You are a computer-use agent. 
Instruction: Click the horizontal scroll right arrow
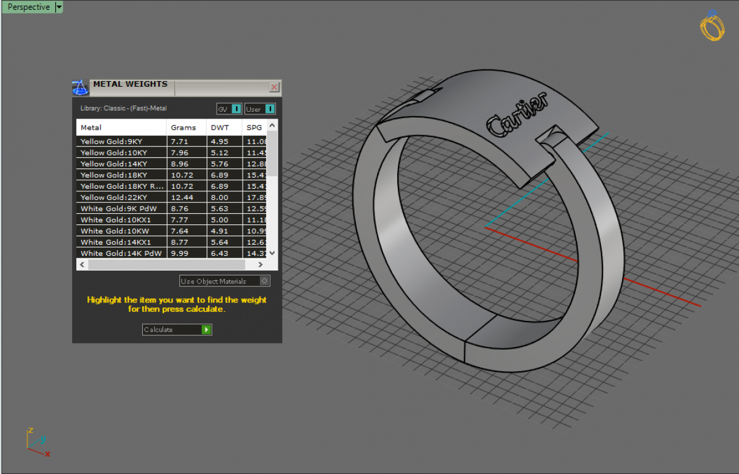pos(260,264)
